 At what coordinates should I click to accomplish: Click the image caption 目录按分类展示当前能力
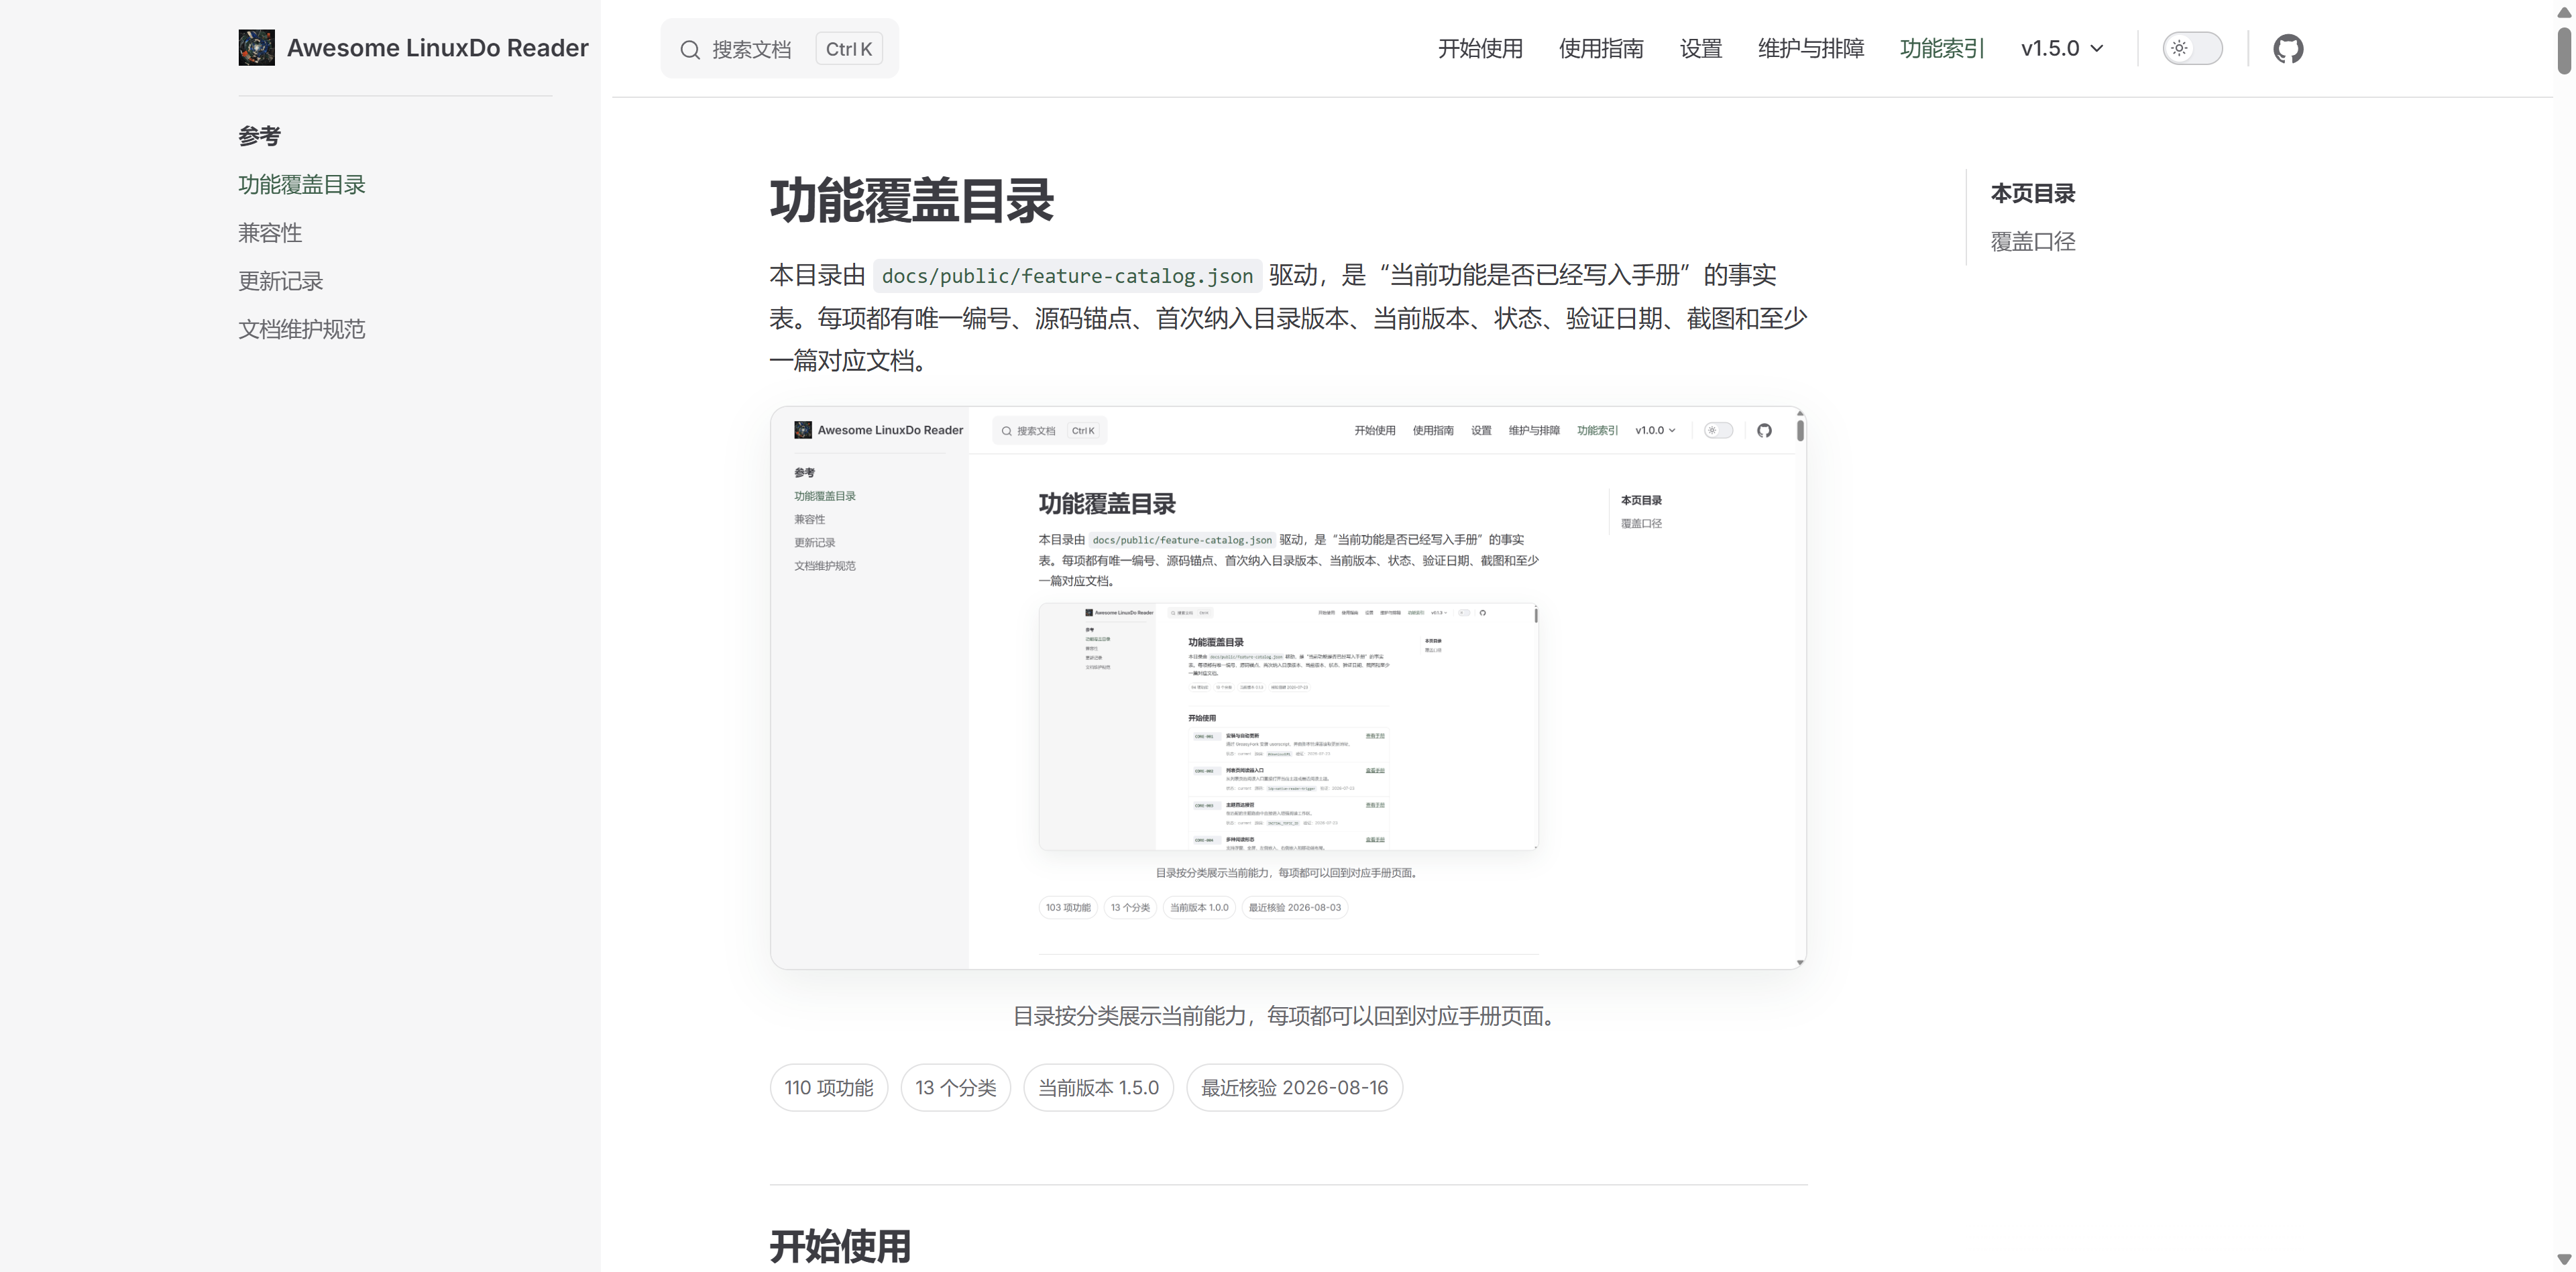click(1288, 1016)
